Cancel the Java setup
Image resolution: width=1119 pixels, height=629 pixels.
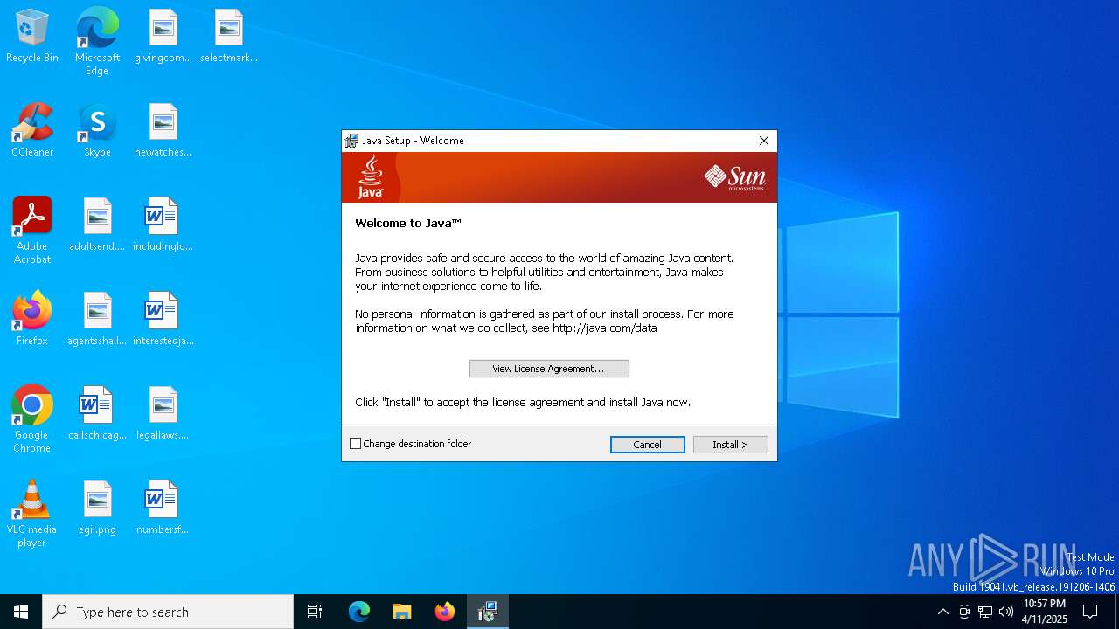tap(648, 445)
